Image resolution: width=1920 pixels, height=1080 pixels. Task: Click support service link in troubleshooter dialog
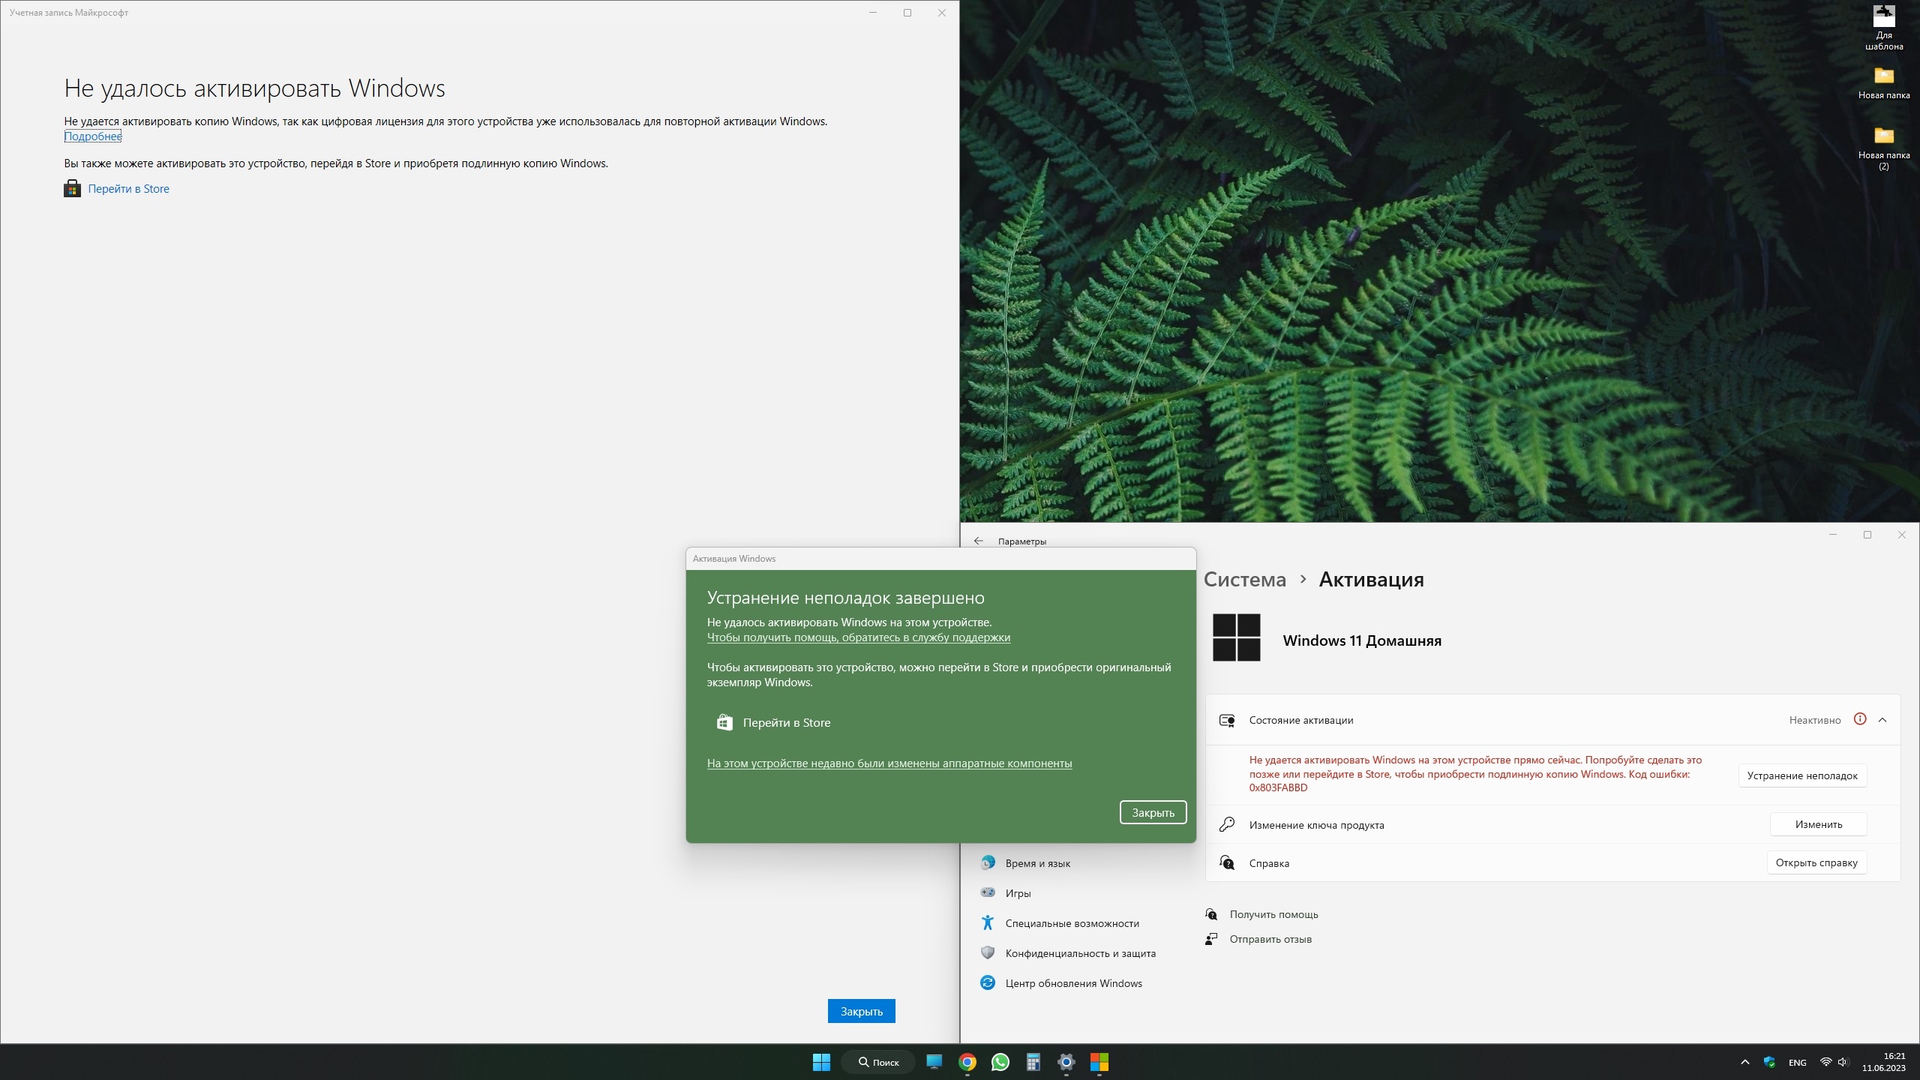pyautogui.click(x=859, y=637)
